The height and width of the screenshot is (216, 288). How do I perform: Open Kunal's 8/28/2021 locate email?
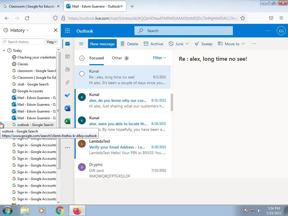[x=123, y=124]
